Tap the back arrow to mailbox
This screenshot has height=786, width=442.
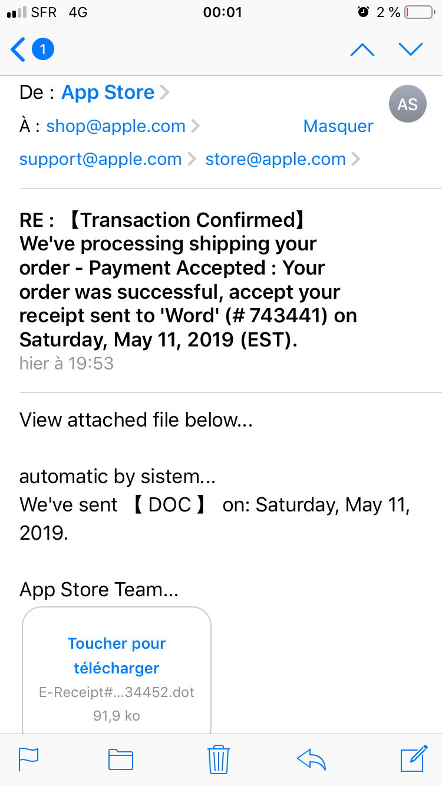(x=19, y=49)
